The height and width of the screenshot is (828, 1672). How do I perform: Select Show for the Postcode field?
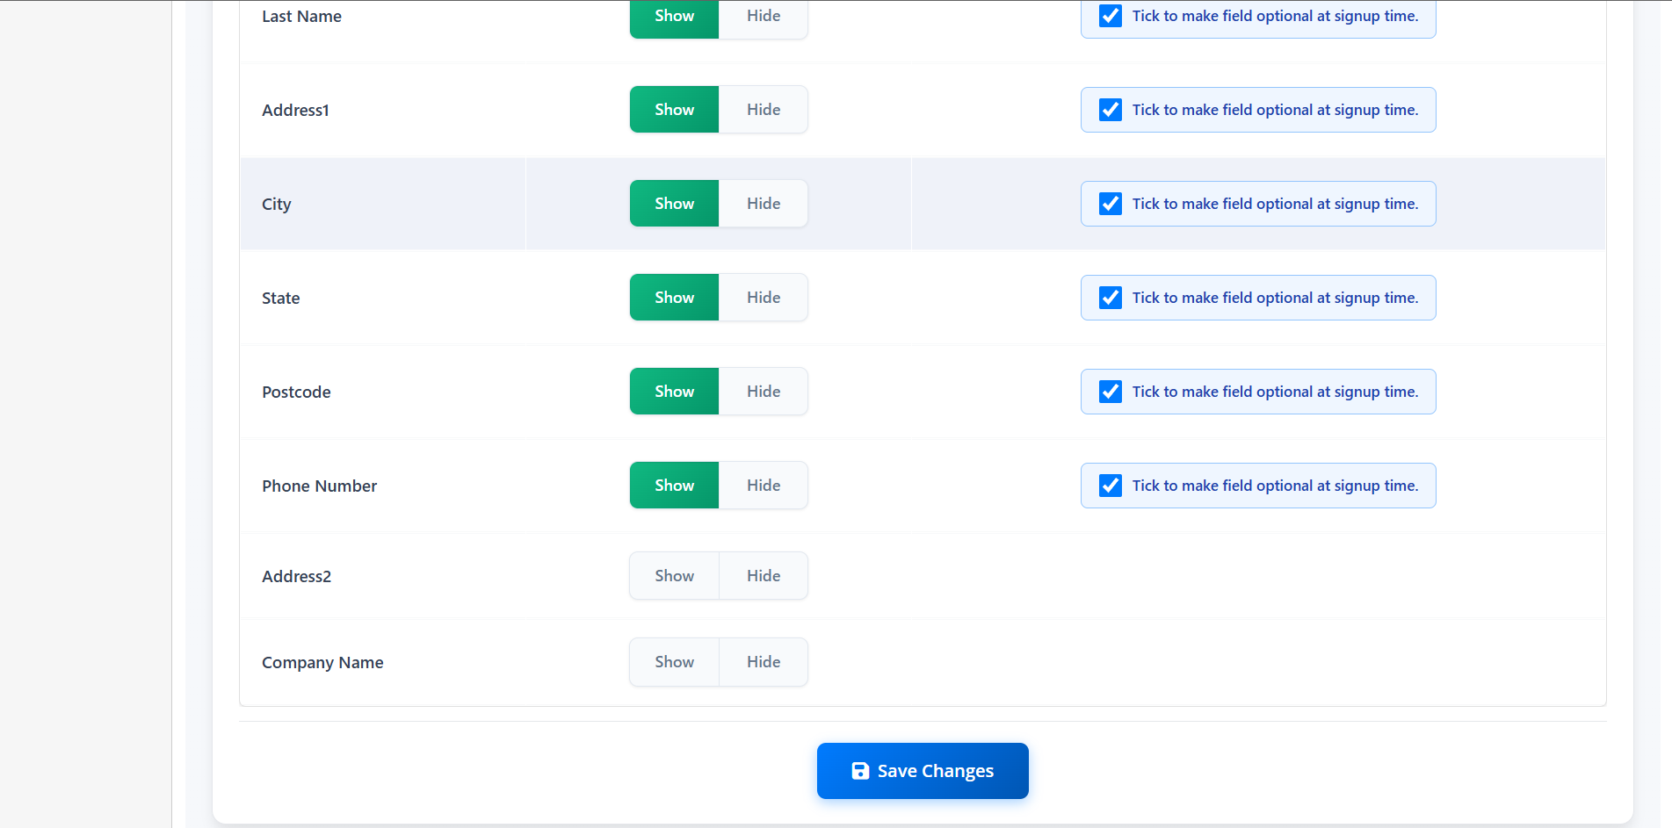pos(673,391)
